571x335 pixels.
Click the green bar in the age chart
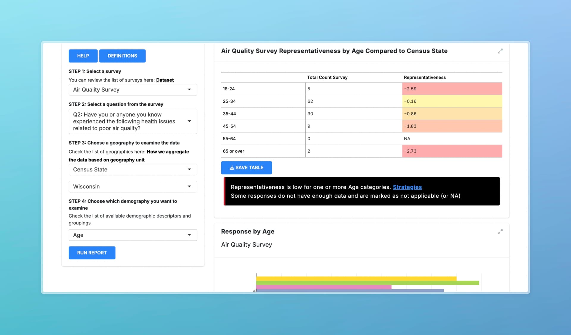click(368, 283)
